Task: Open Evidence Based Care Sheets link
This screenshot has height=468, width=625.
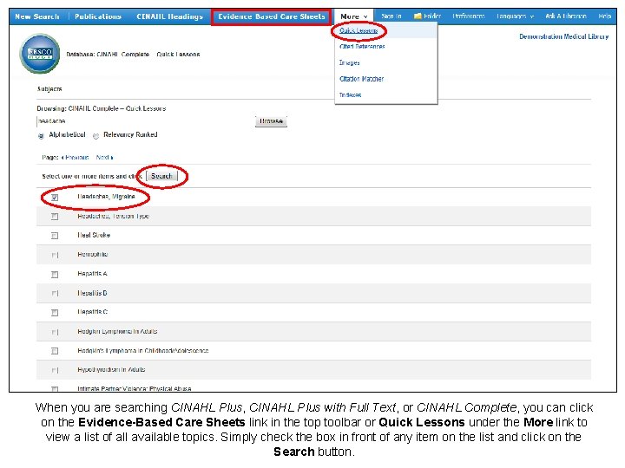Action: (x=272, y=16)
